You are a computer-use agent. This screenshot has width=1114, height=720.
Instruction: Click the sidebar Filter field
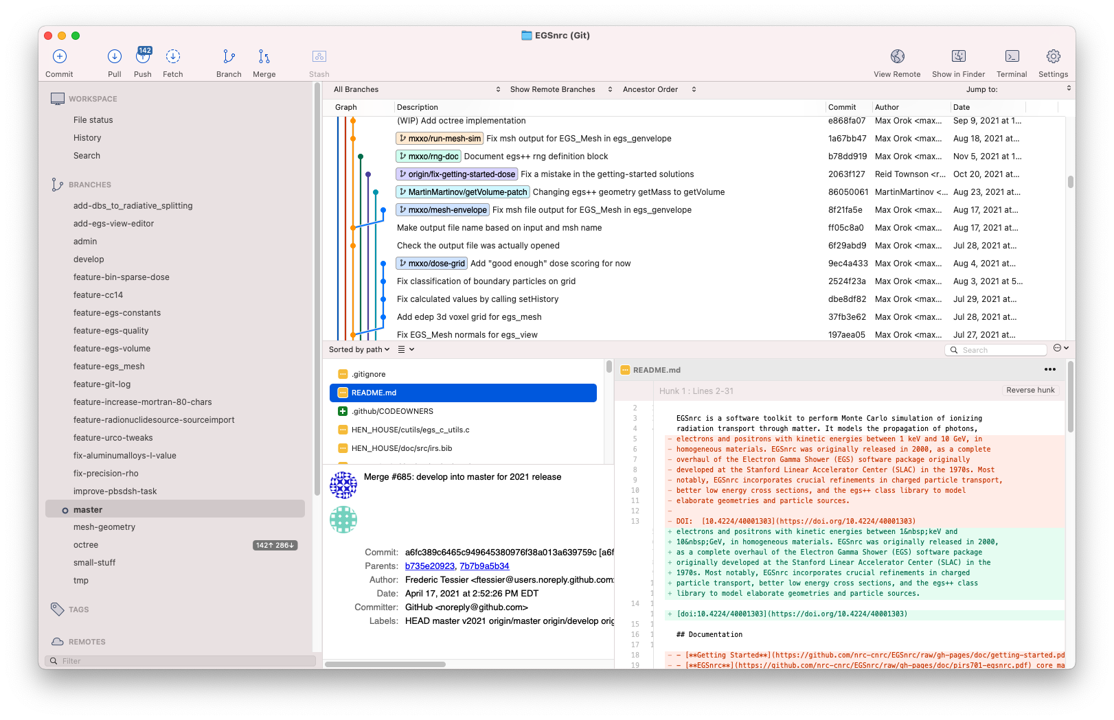tap(181, 661)
